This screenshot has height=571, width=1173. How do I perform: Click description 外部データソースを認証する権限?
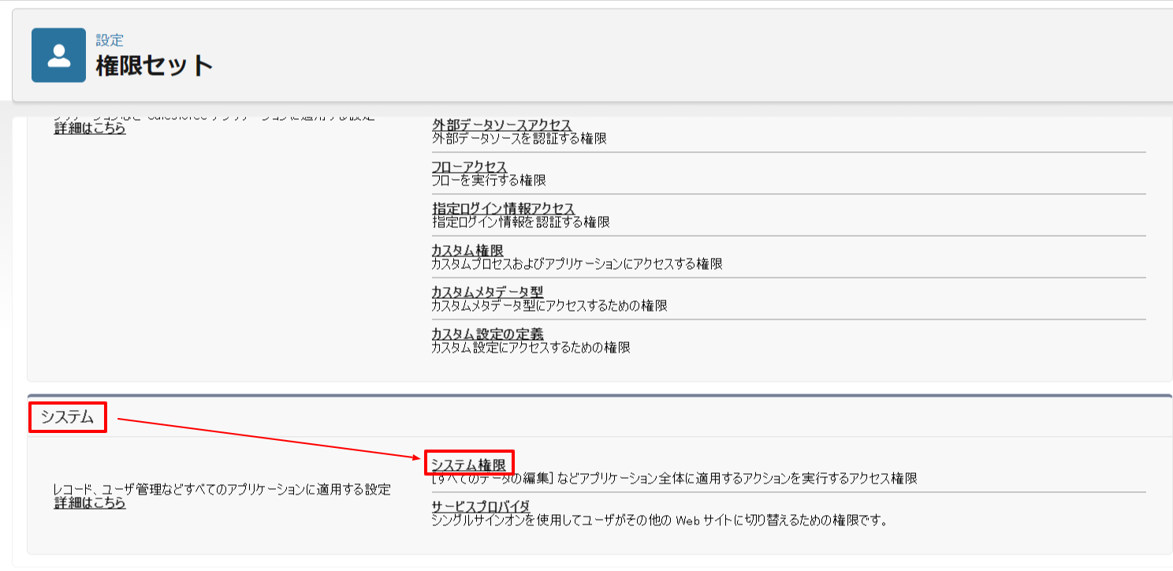click(519, 139)
